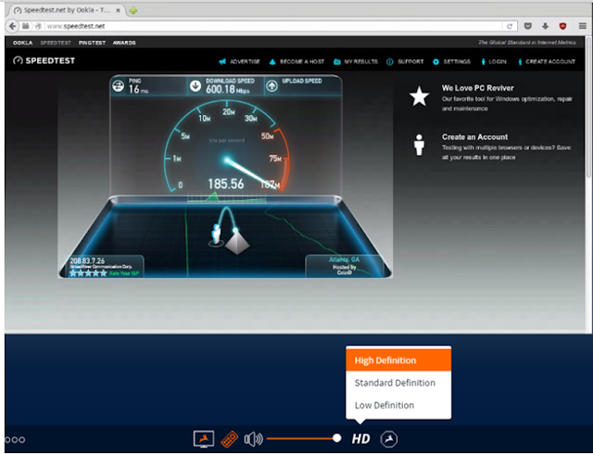Click the orange remote control icon
The height and width of the screenshot is (454, 593).
point(229,439)
